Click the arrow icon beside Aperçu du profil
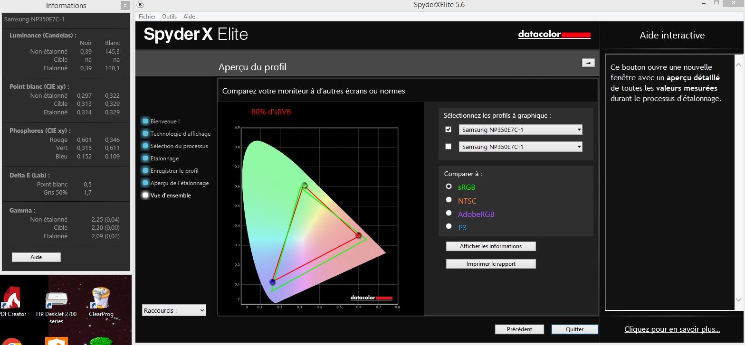 pyautogui.click(x=588, y=63)
